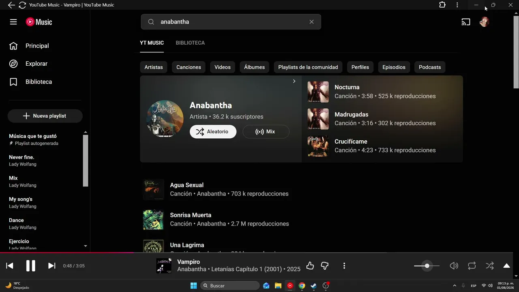Go back with the browser back arrow
This screenshot has width=519, height=292.
pos(11,5)
